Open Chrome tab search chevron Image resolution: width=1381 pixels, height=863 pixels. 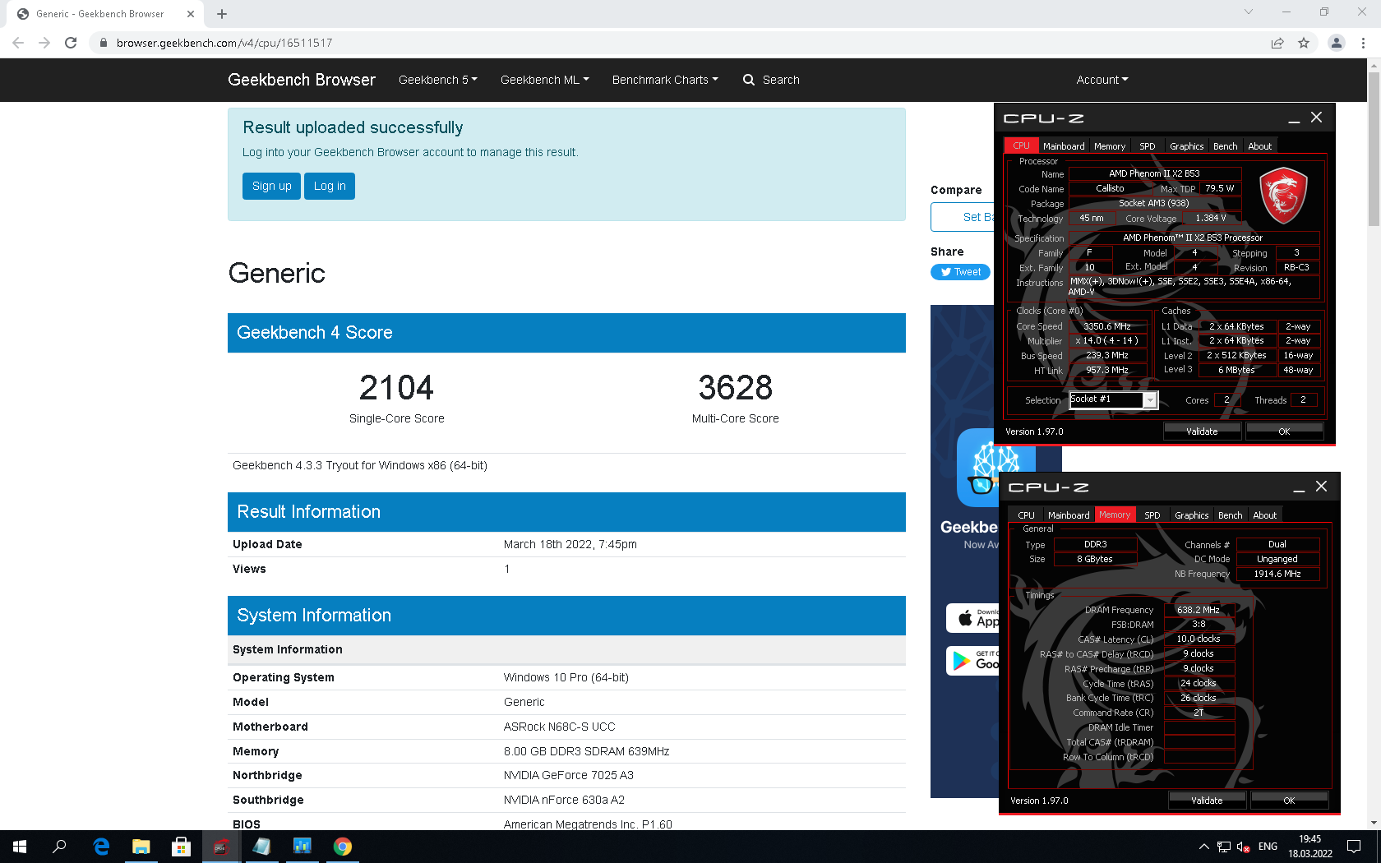[x=1249, y=12]
